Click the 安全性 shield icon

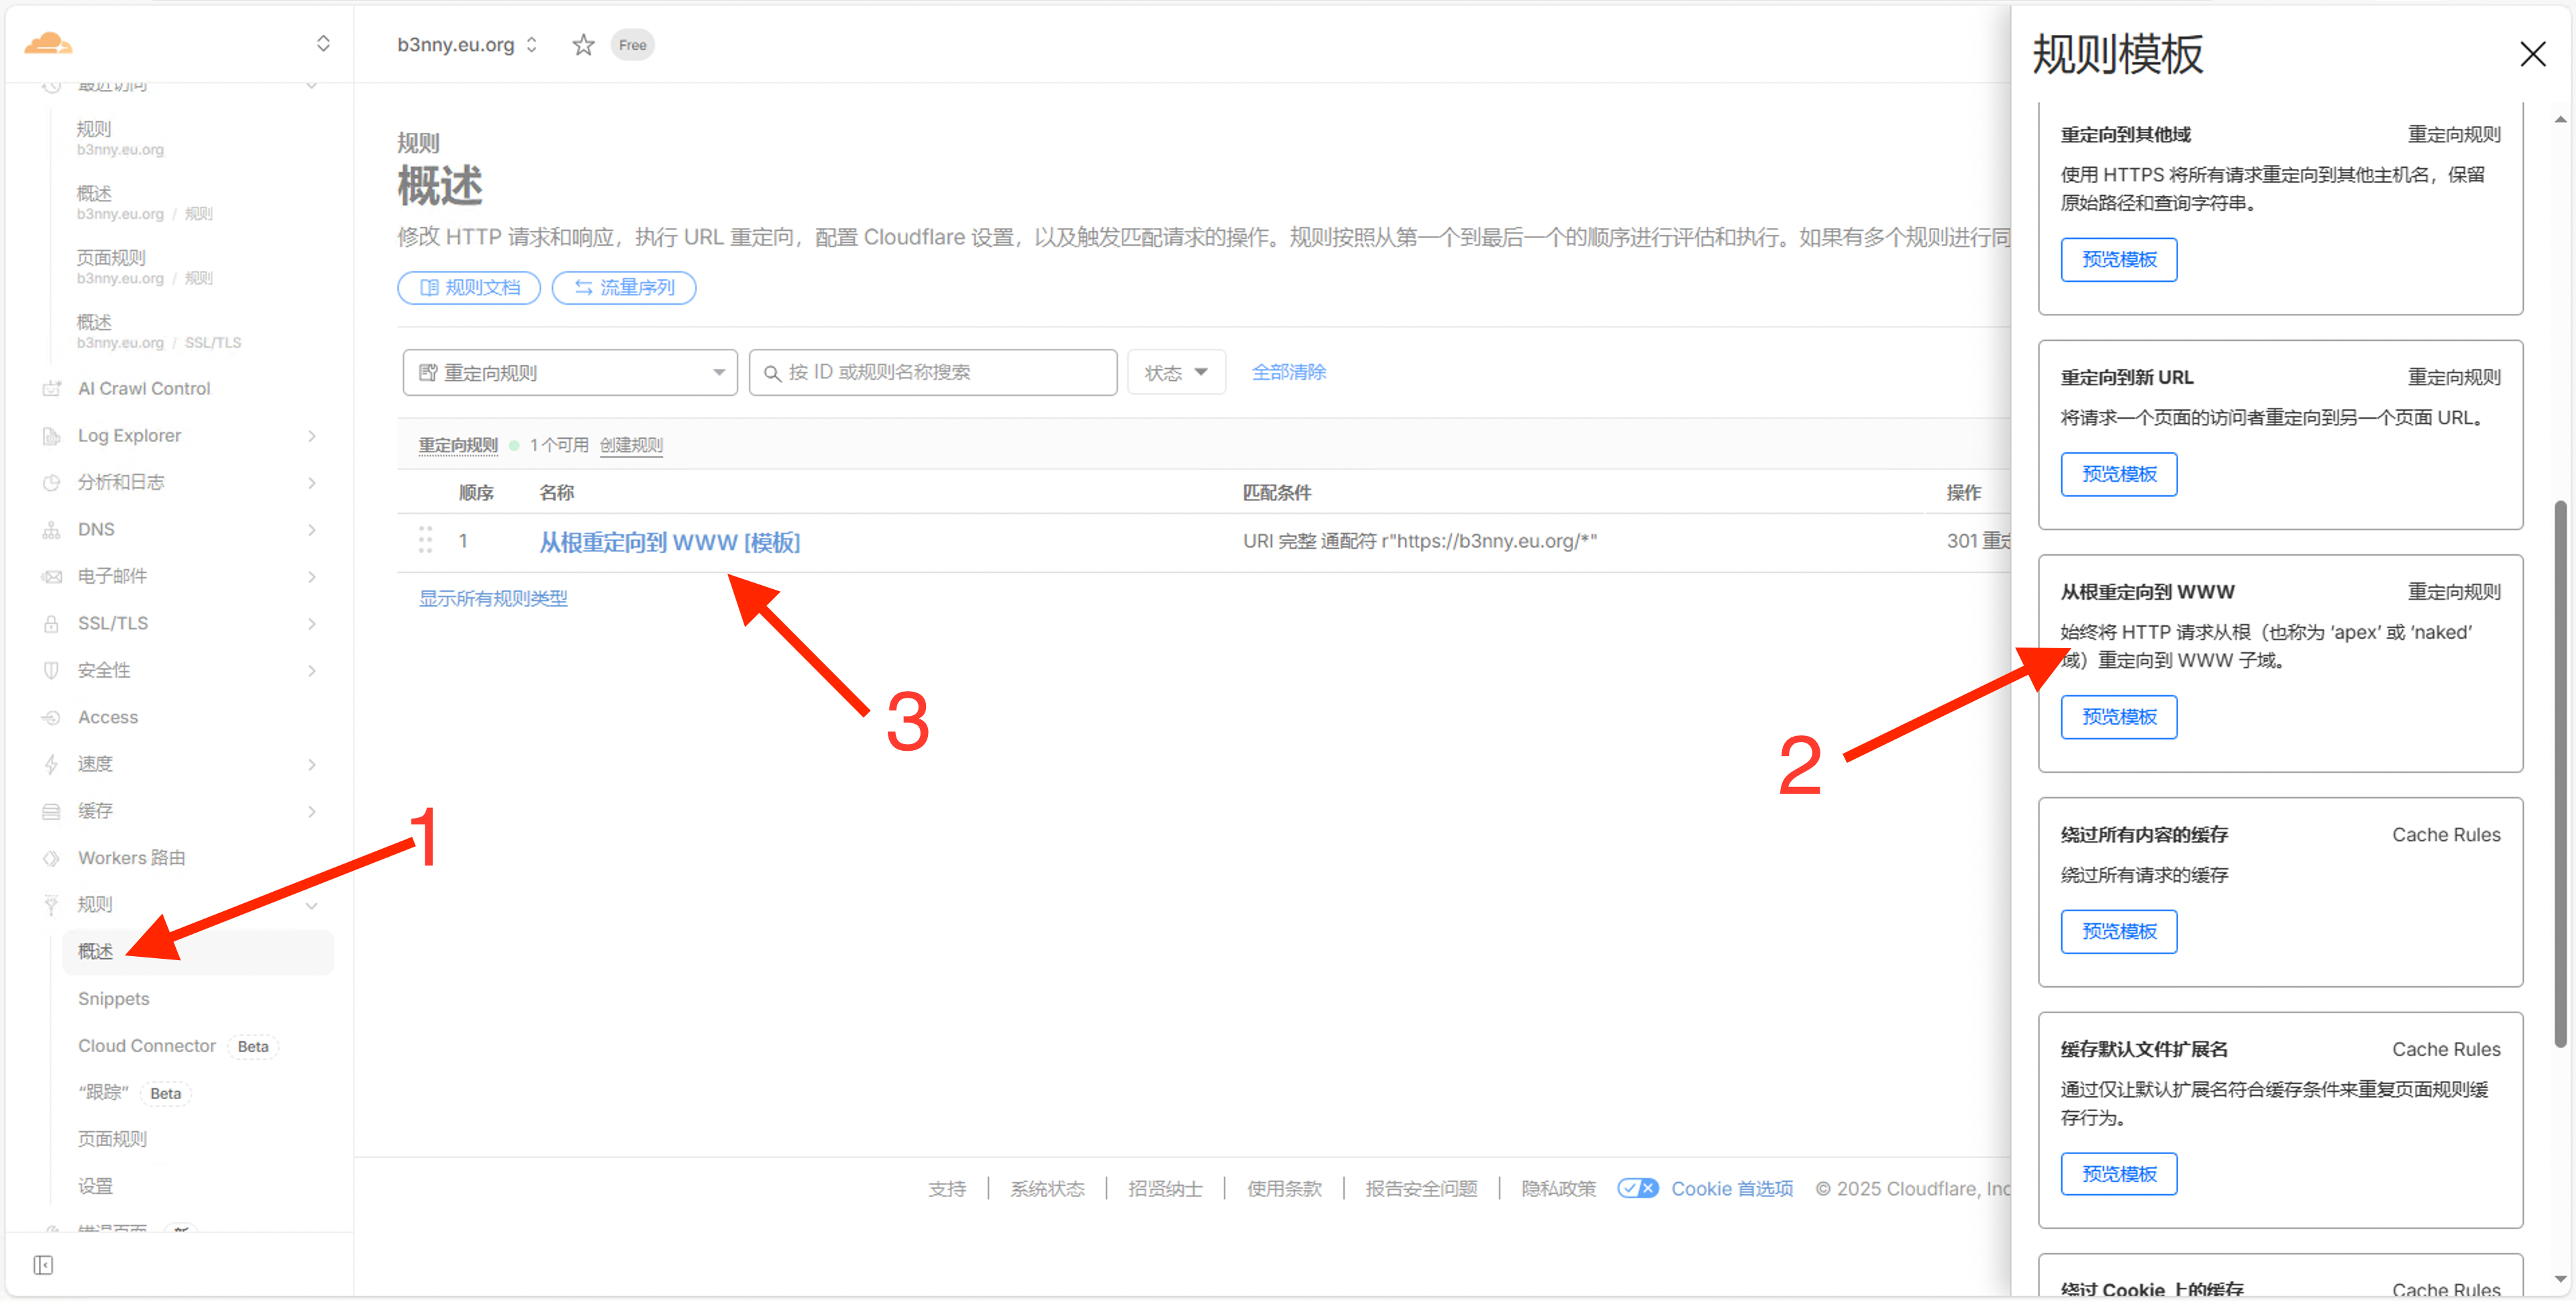pos(51,669)
